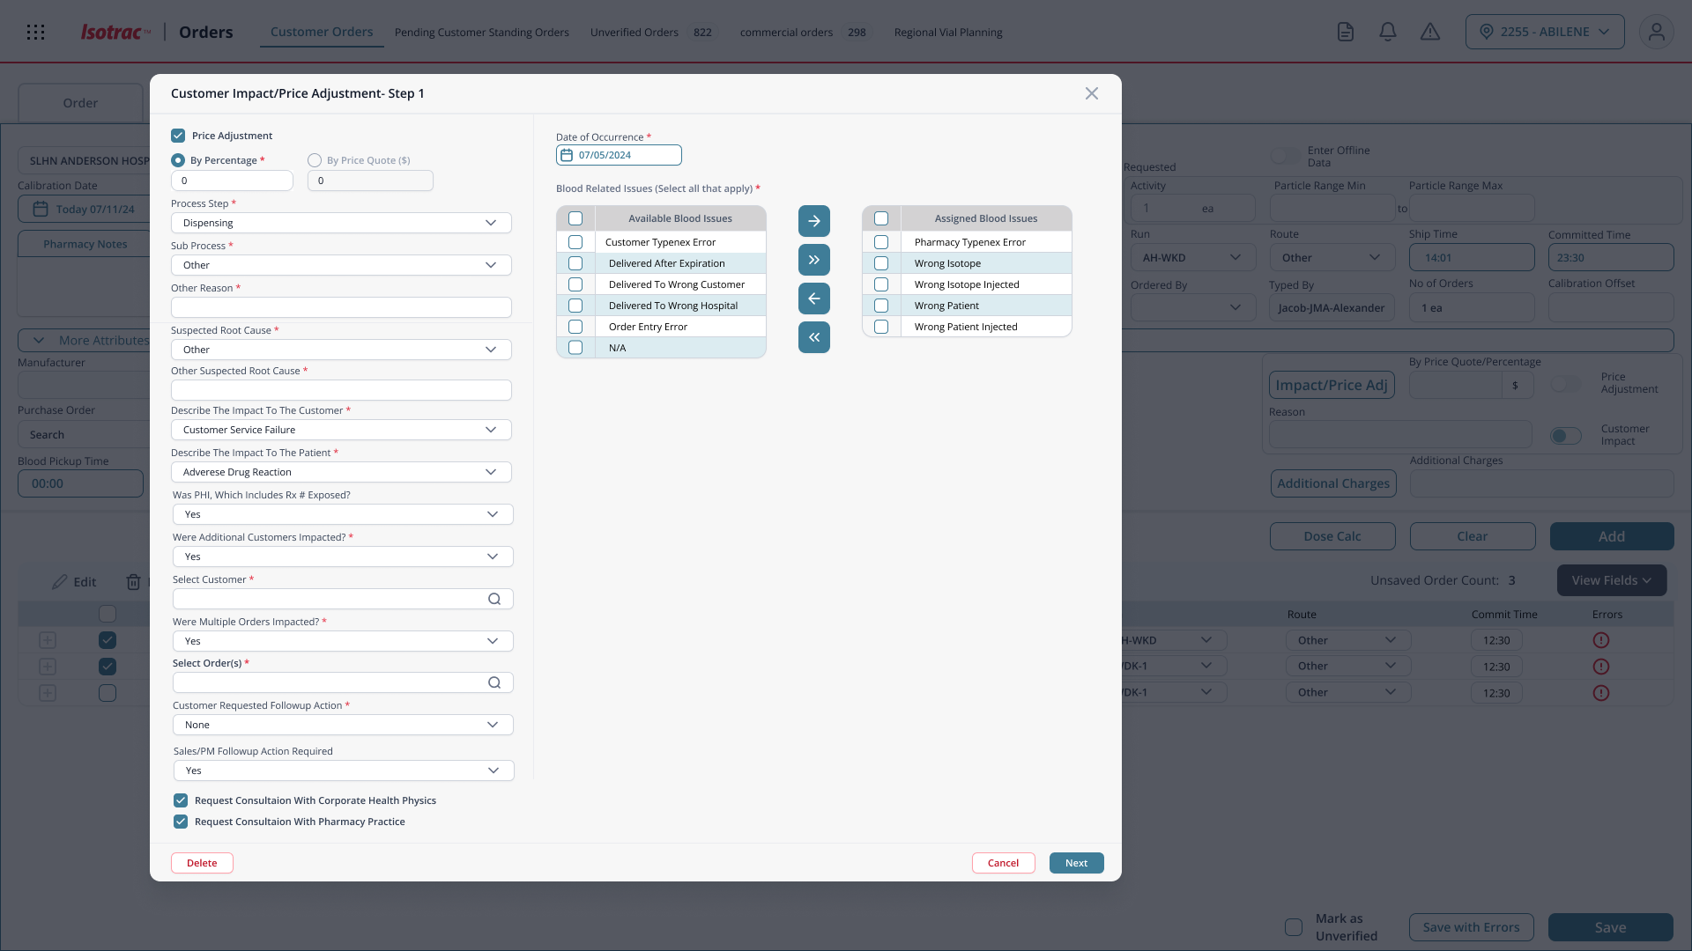Click the move-all-left double arrow button
1692x951 pixels.
point(813,337)
